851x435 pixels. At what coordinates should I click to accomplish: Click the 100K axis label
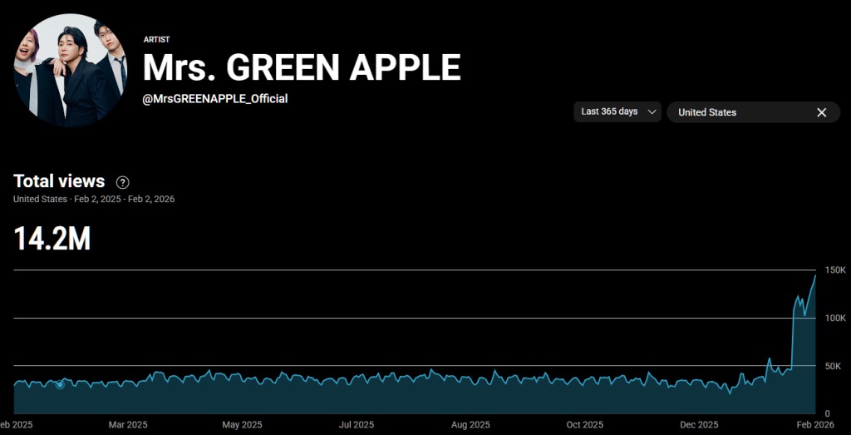[834, 318]
